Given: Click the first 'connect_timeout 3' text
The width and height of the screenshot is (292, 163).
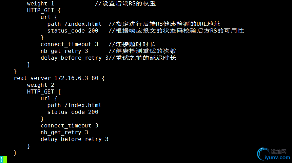Looking at the screenshot, I should tap(69, 44).
